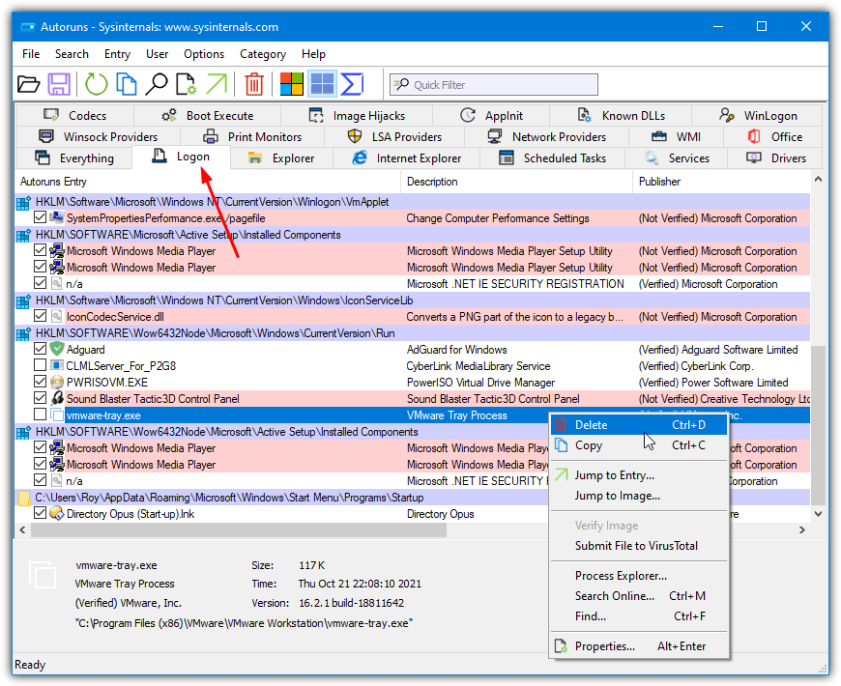Viewport: 841px width, 686px height.
Task: Open the Image Hijacks tab
Action: coord(357,116)
